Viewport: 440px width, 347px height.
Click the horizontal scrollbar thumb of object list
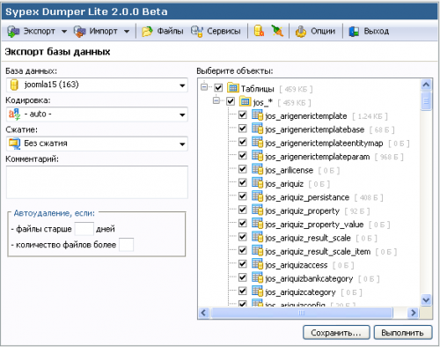(302, 313)
